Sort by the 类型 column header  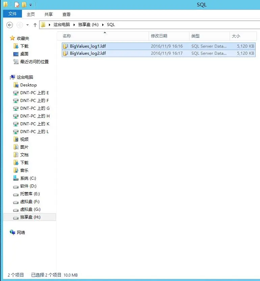pos(209,36)
